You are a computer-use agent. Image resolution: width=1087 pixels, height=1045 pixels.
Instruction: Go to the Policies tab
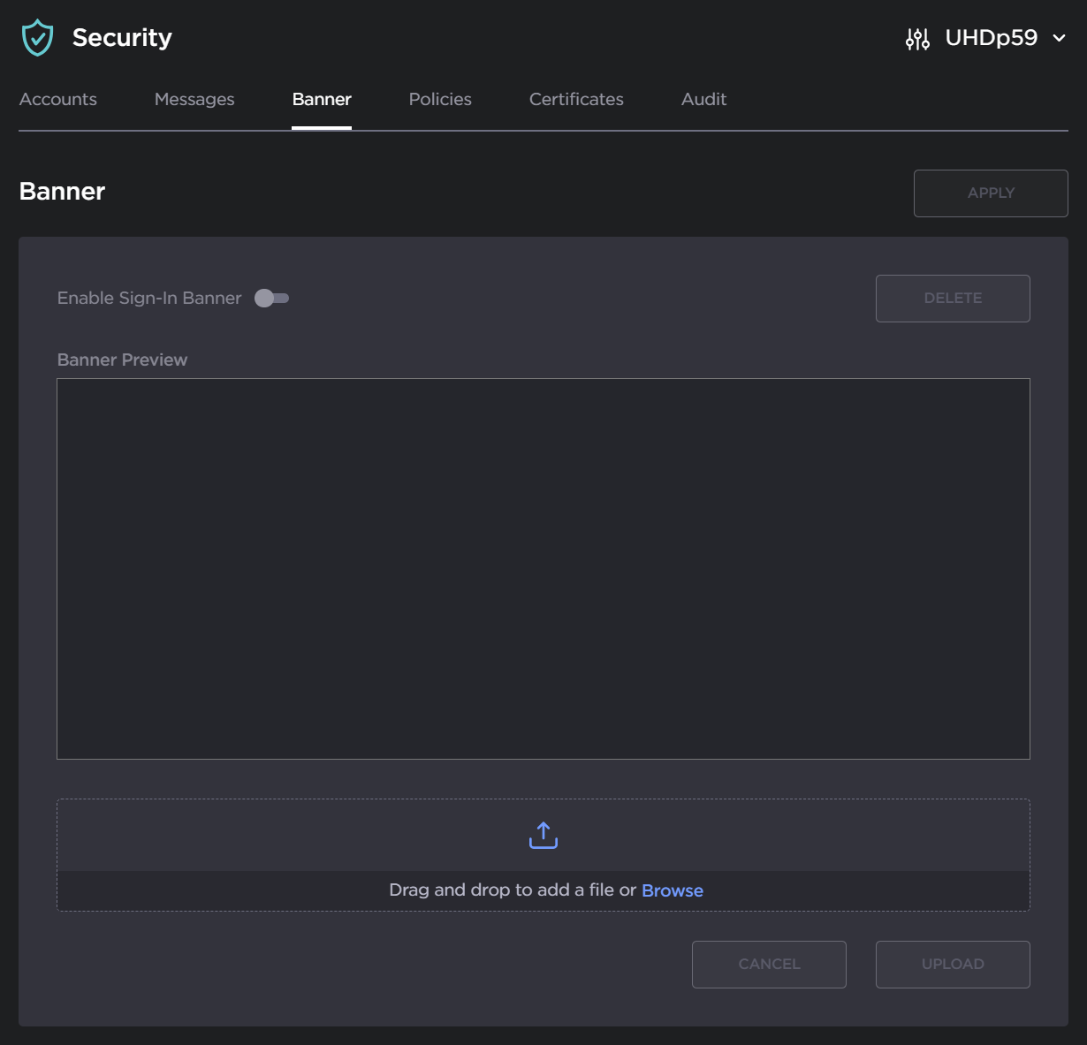click(440, 100)
